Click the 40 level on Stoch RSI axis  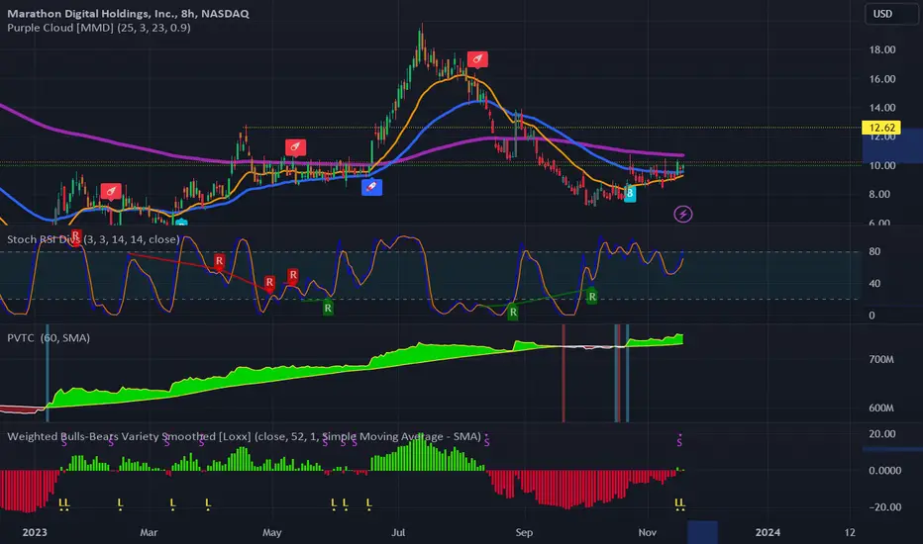[x=874, y=284]
